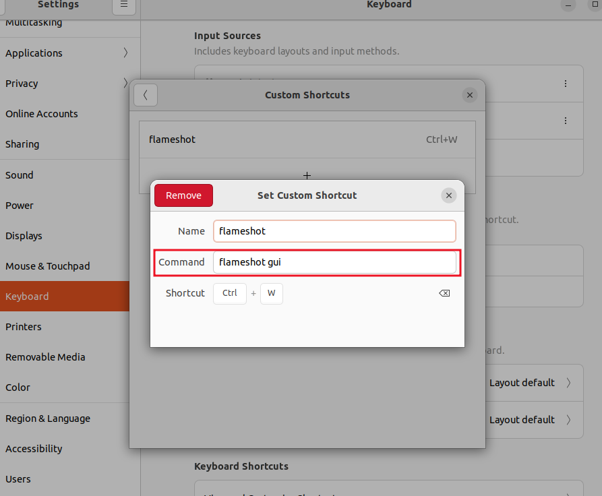602x496 pixels.
Task: Click the 'Includes keyboard layouts and input methods.' text
Action: click(297, 51)
